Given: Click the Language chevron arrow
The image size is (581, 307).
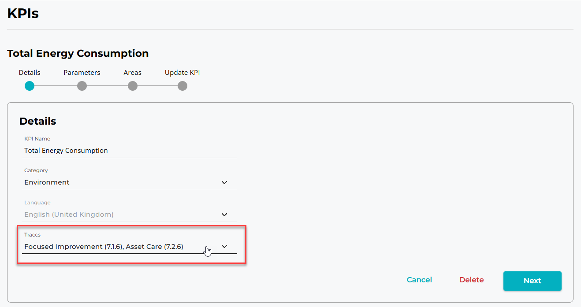Looking at the screenshot, I should click(x=224, y=215).
